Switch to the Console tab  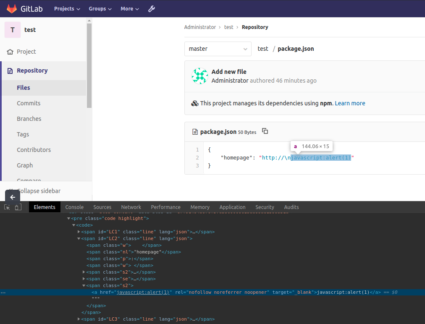pos(74,207)
